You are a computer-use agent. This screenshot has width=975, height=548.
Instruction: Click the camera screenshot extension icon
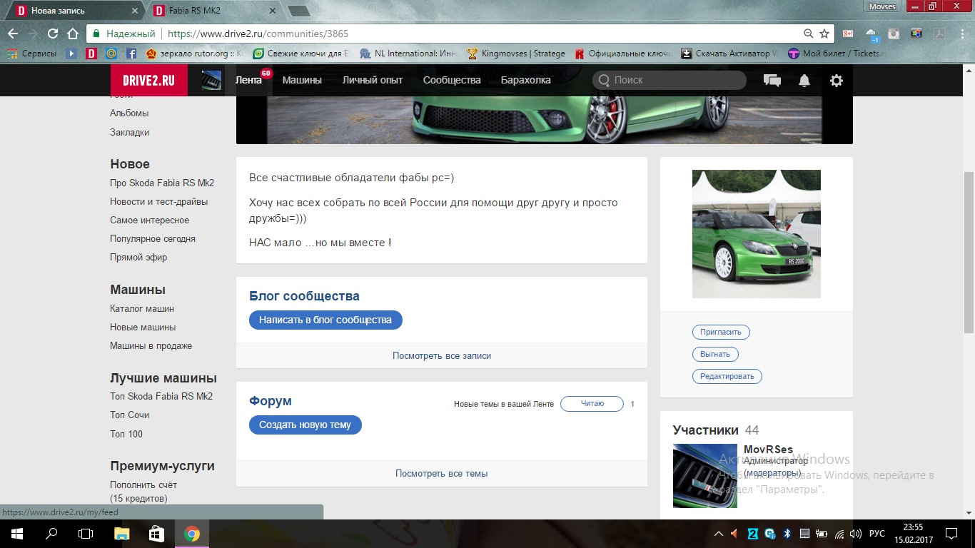894,34
